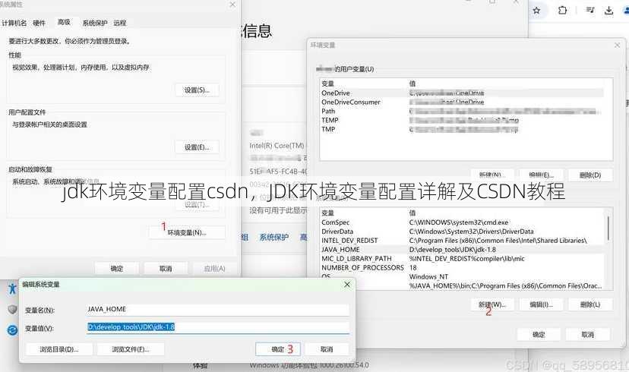Screen dimensions: 629x372
Task: Select the TEMP user variable row
Action: 462,120
